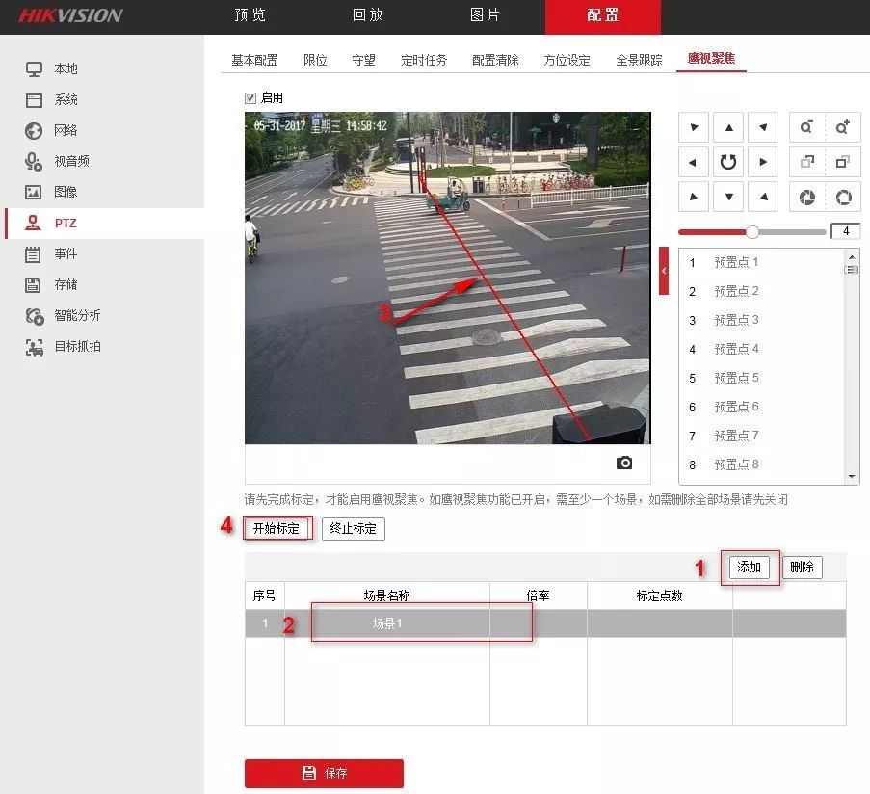Click the PTZ zoom out icon
The height and width of the screenshot is (794, 870).
pyautogui.click(x=806, y=127)
